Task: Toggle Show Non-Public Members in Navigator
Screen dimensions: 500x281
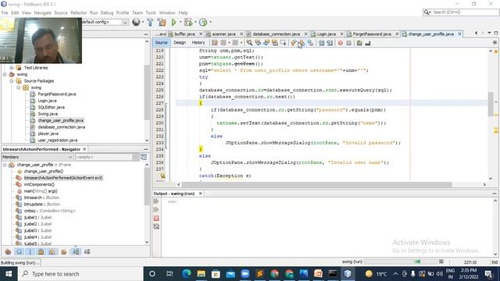Action: point(41,251)
